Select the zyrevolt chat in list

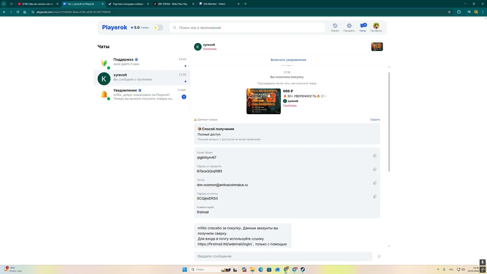142,78
